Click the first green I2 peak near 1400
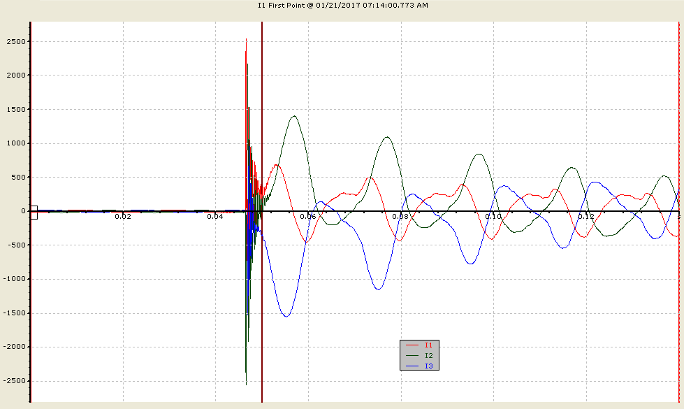 click(294, 116)
